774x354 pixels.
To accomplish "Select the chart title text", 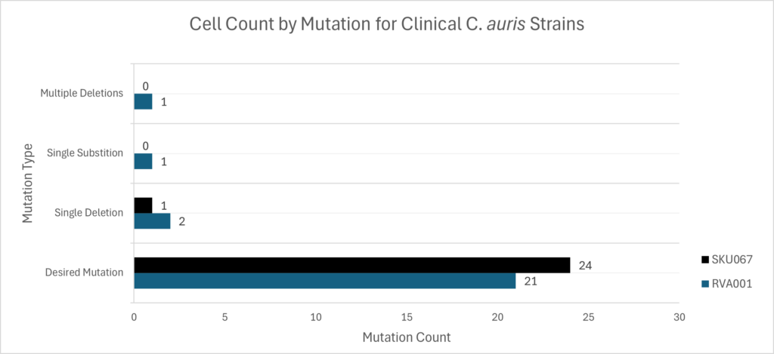I will [386, 24].
